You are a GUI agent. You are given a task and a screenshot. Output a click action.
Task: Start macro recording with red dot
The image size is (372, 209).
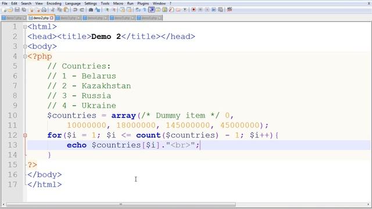[194, 10]
